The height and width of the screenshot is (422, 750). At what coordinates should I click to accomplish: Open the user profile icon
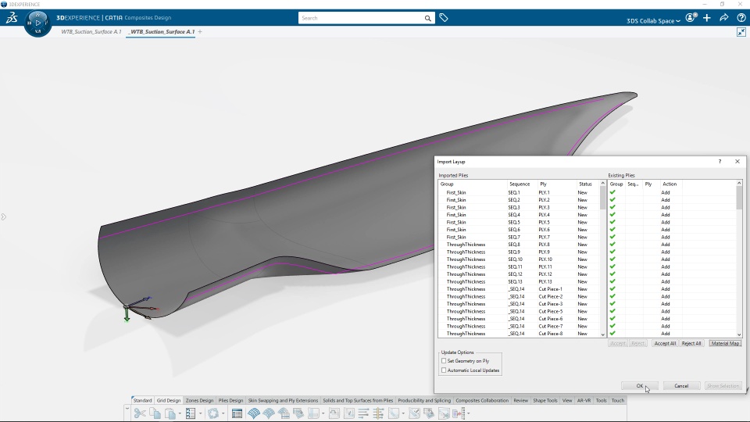[691, 18]
